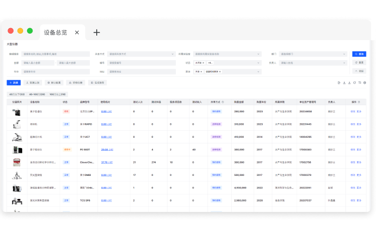This screenshot has width=376, height=232.
Task: Remove the 未开放 status filter tag
Action: (203, 63)
